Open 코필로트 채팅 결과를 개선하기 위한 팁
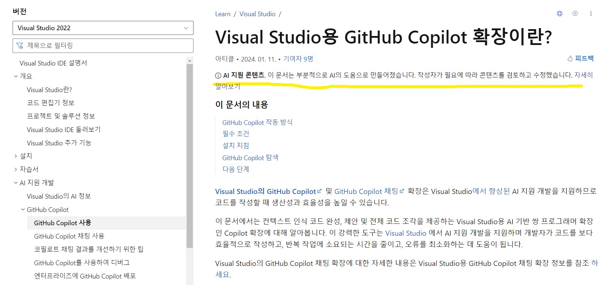Viewport: 614px width, 285px height. click(x=89, y=249)
